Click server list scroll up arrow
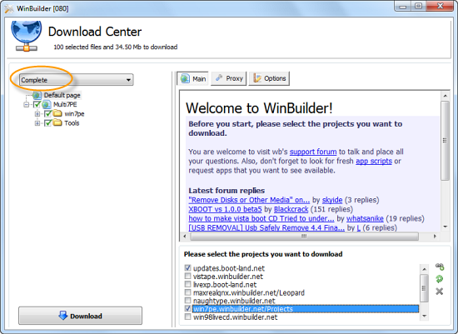 pos(424,269)
